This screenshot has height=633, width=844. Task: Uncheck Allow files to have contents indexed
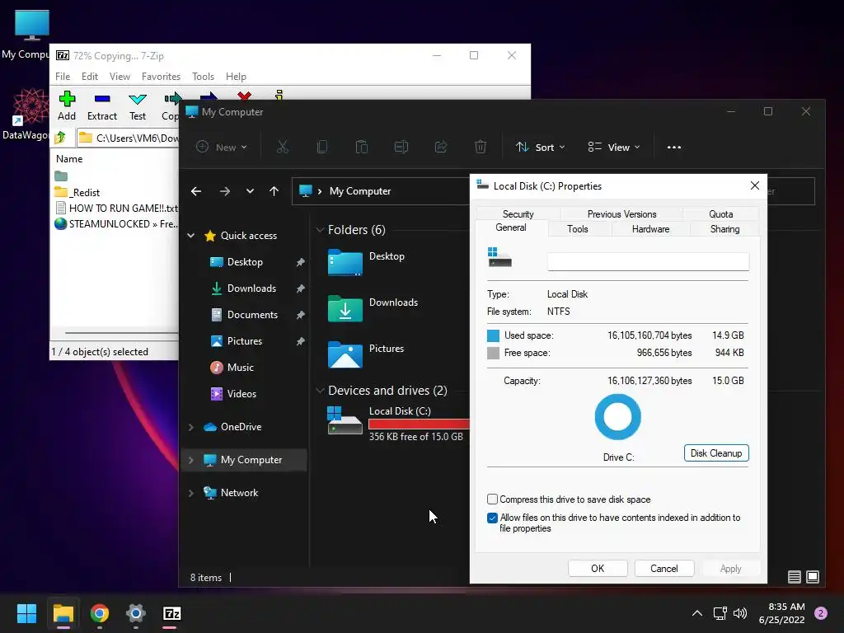[492, 518]
